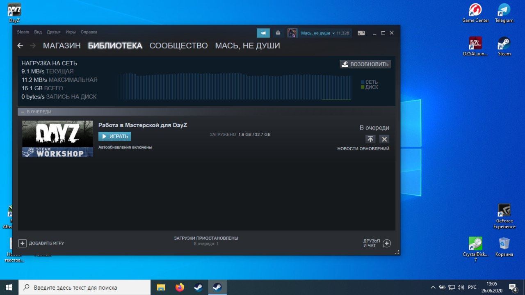The image size is (525, 295).
Task: Expand account dropdown Мась, не души
Action: point(318,33)
